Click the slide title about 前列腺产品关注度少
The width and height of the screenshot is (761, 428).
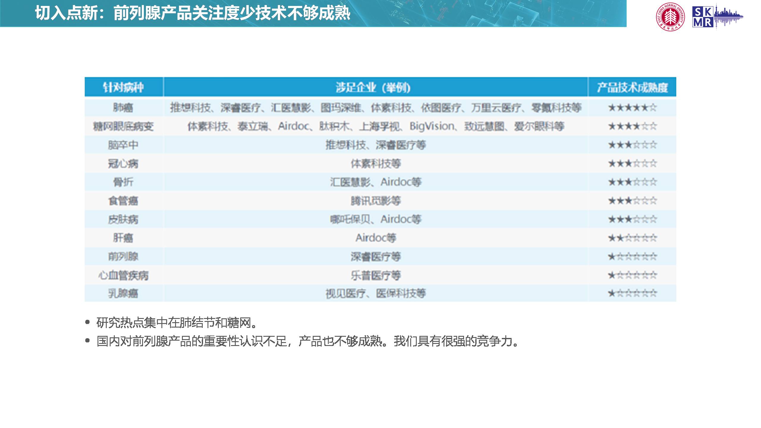[x=193, y=13]
